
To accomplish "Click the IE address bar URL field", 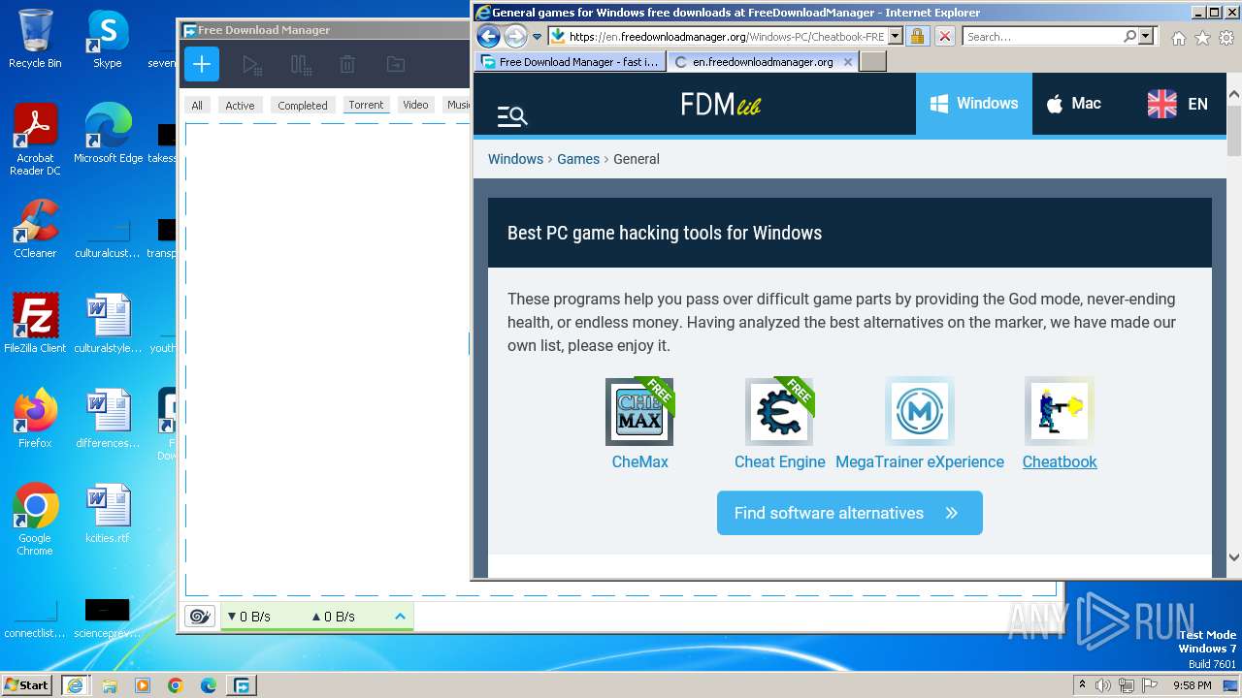I will pyautogui.click(x=726, y=37).
